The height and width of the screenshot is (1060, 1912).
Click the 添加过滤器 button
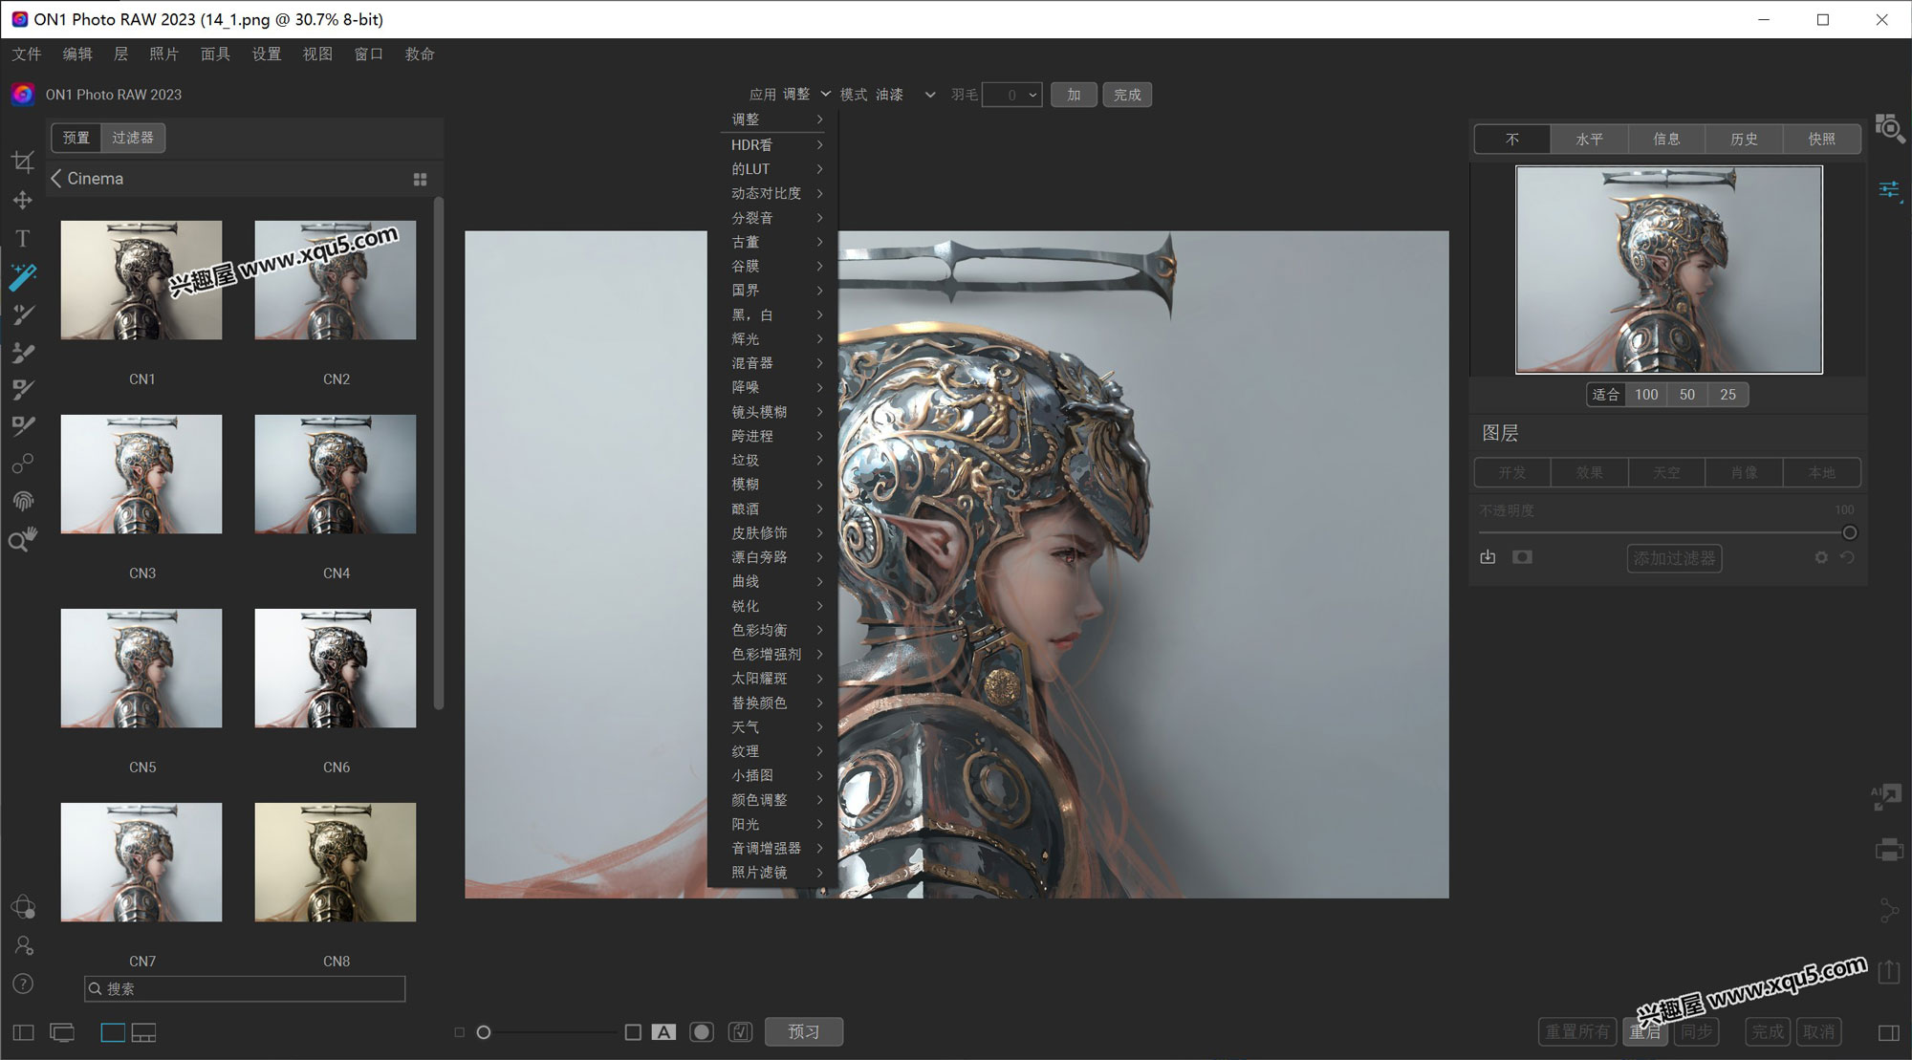(x=1674, y=558)
